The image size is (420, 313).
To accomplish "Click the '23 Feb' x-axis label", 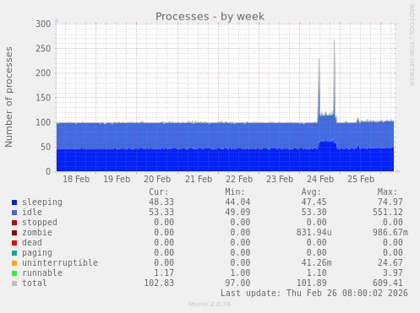I will click(280, 179).
